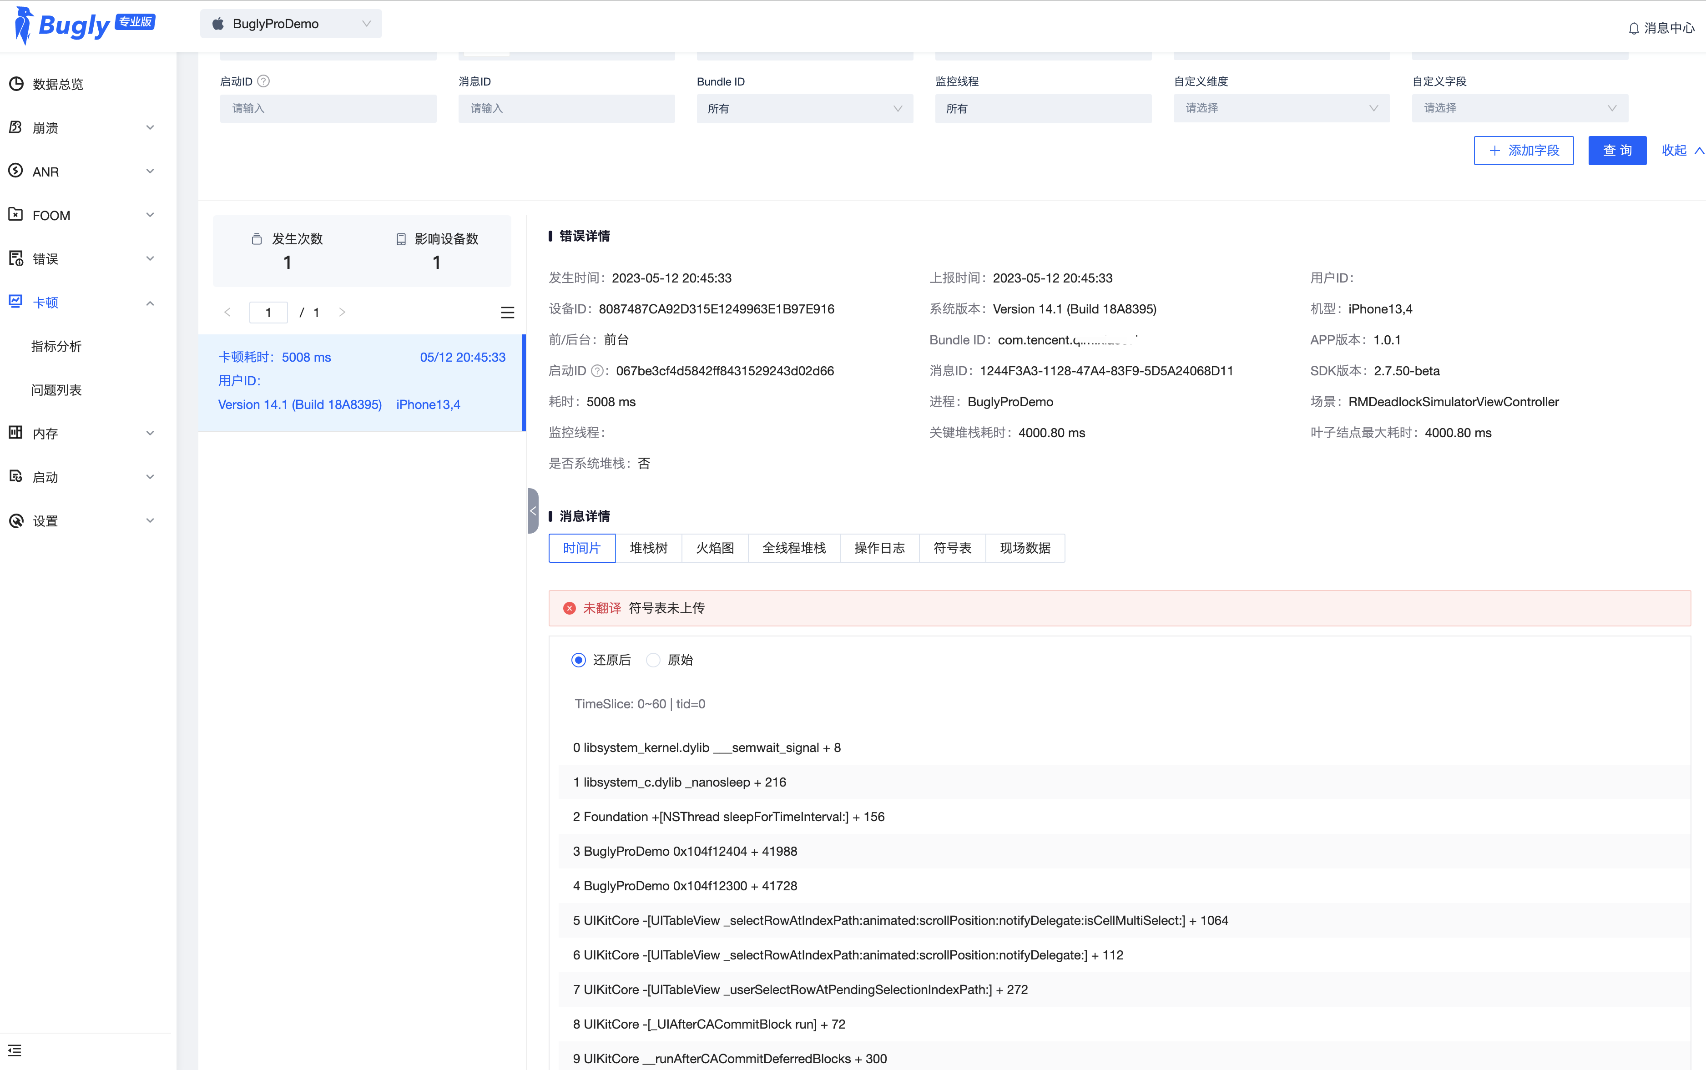1706x1070 pixels.
Task: Expand the ANR menu chevron
Action: click(x=150, y=171)
